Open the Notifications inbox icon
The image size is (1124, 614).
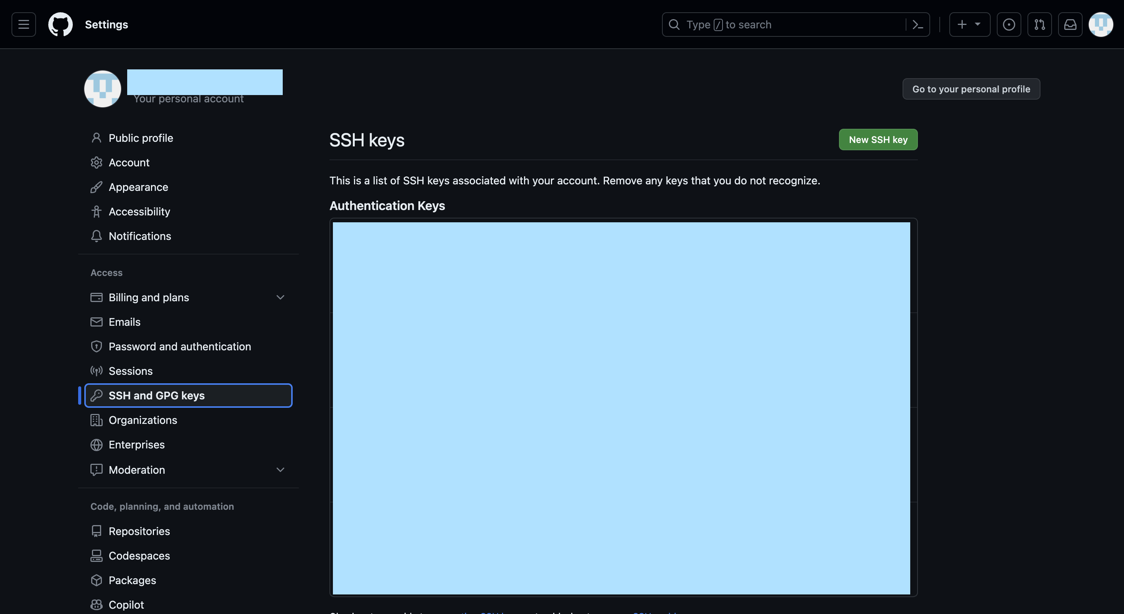(x=1070, y=25)
